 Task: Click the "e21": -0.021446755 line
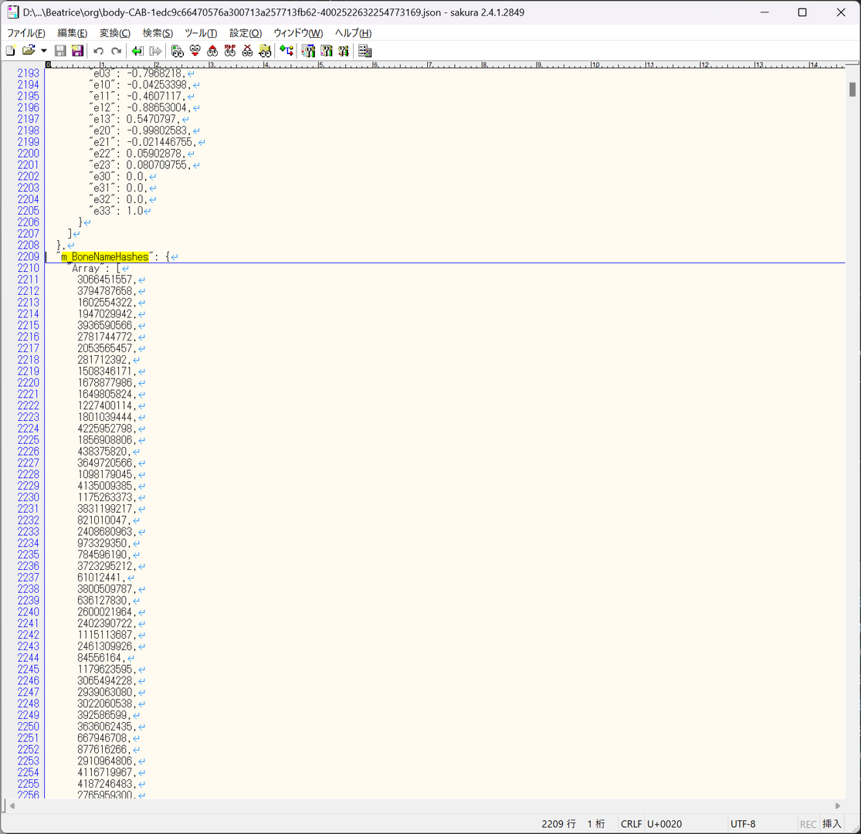pos(141,142)
